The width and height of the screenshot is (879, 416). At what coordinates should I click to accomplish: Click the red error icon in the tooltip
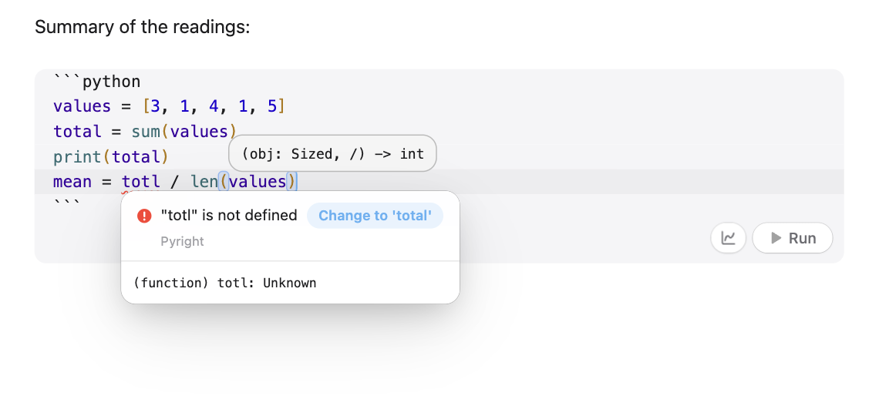click(x=144, y=216)
